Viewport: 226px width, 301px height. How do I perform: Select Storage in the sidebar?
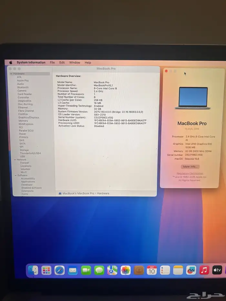point(24,150)
